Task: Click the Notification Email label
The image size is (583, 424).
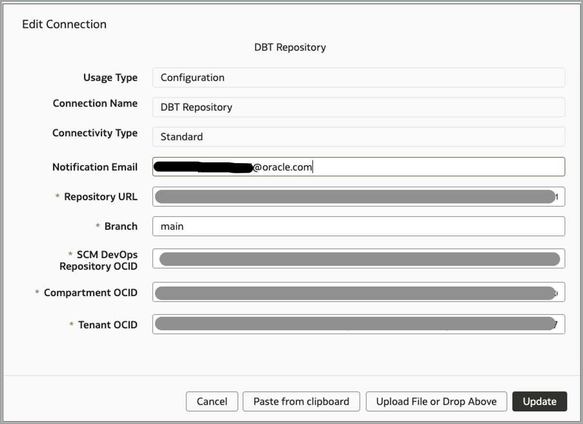Action: [x=95, y=167]
